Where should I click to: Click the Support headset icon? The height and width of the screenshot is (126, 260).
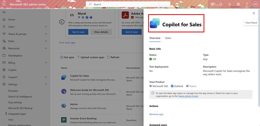tap(4, 77)
